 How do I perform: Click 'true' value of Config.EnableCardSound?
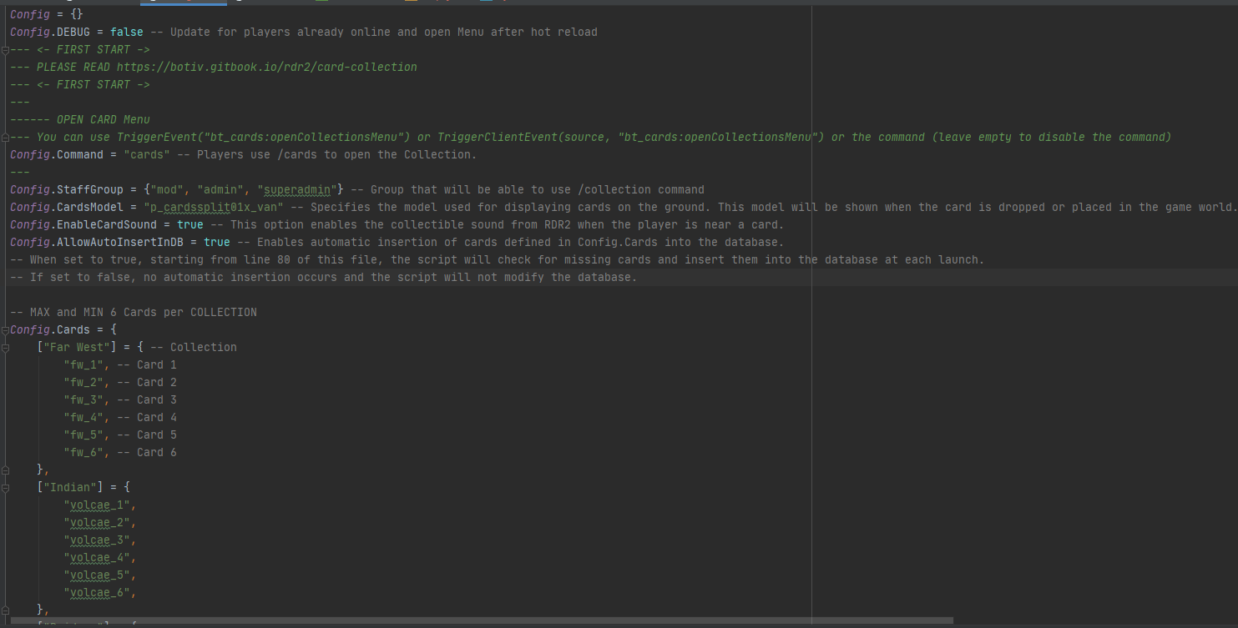pos(190,224)
